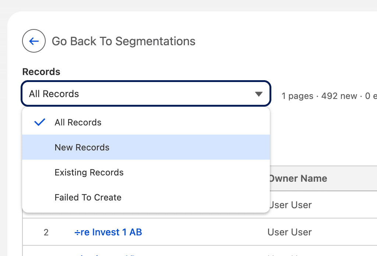377x256 pixels.
Task: Click row number 2 in the table
Action: [x=46, y=232]
